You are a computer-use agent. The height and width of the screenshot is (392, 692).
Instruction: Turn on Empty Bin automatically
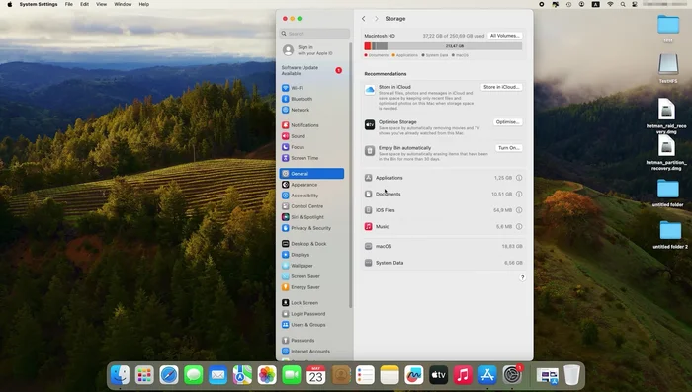coord(509,148)
